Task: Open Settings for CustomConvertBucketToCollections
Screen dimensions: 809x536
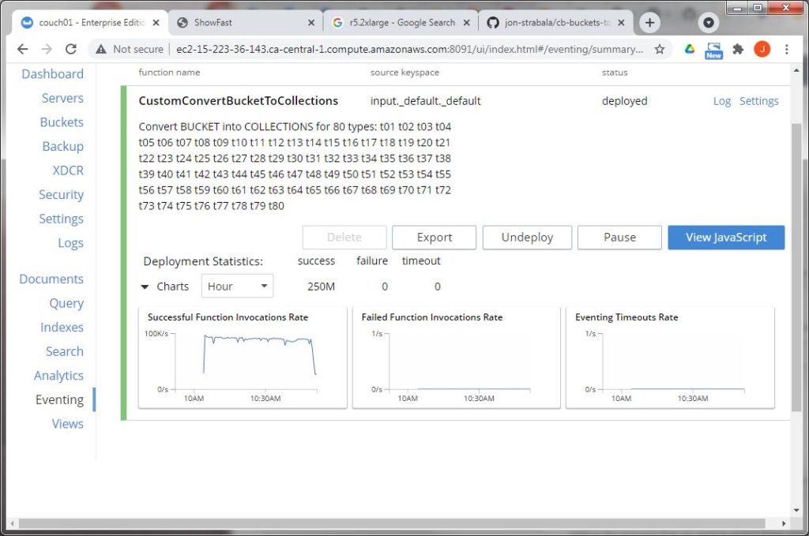Action: (759, 101)
